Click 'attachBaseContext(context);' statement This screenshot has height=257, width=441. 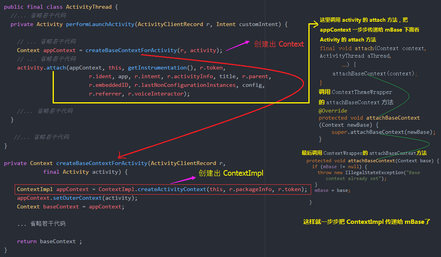375,73
